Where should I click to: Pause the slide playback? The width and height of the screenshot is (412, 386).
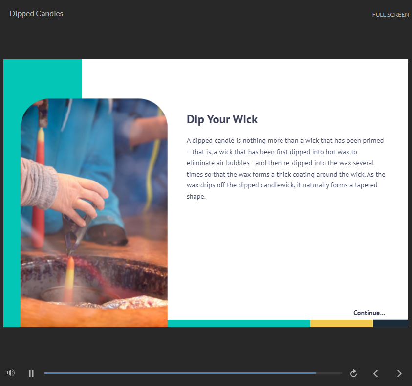point(31,373)
